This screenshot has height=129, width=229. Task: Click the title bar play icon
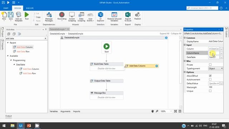click(8, 3)
